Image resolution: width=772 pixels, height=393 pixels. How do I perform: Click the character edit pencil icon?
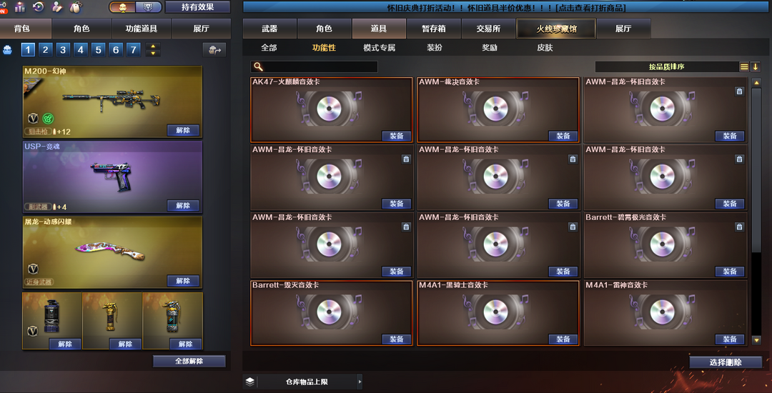(x=57, y=7)
